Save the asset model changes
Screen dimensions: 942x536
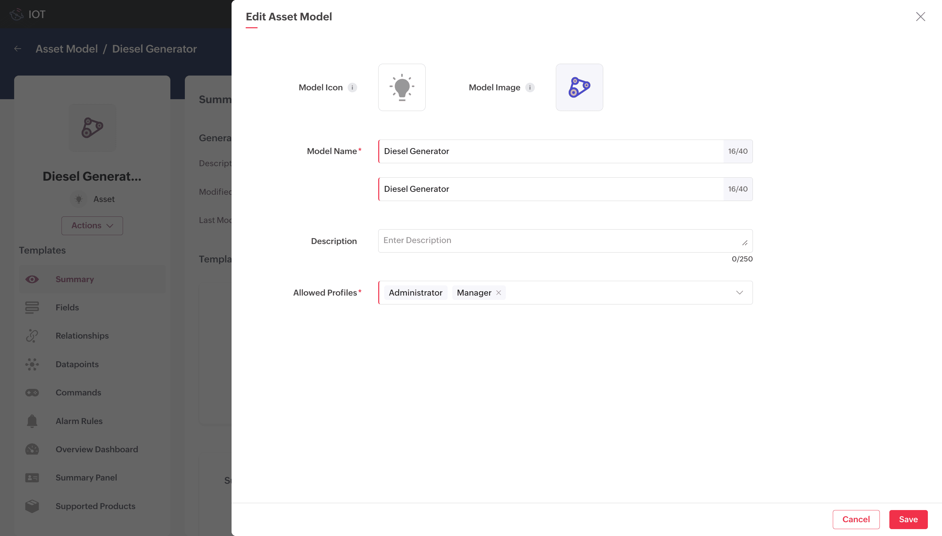pyautogui.click(x=908, y=519)
